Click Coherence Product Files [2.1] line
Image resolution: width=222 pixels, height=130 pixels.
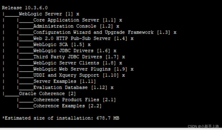coord(74,100)
